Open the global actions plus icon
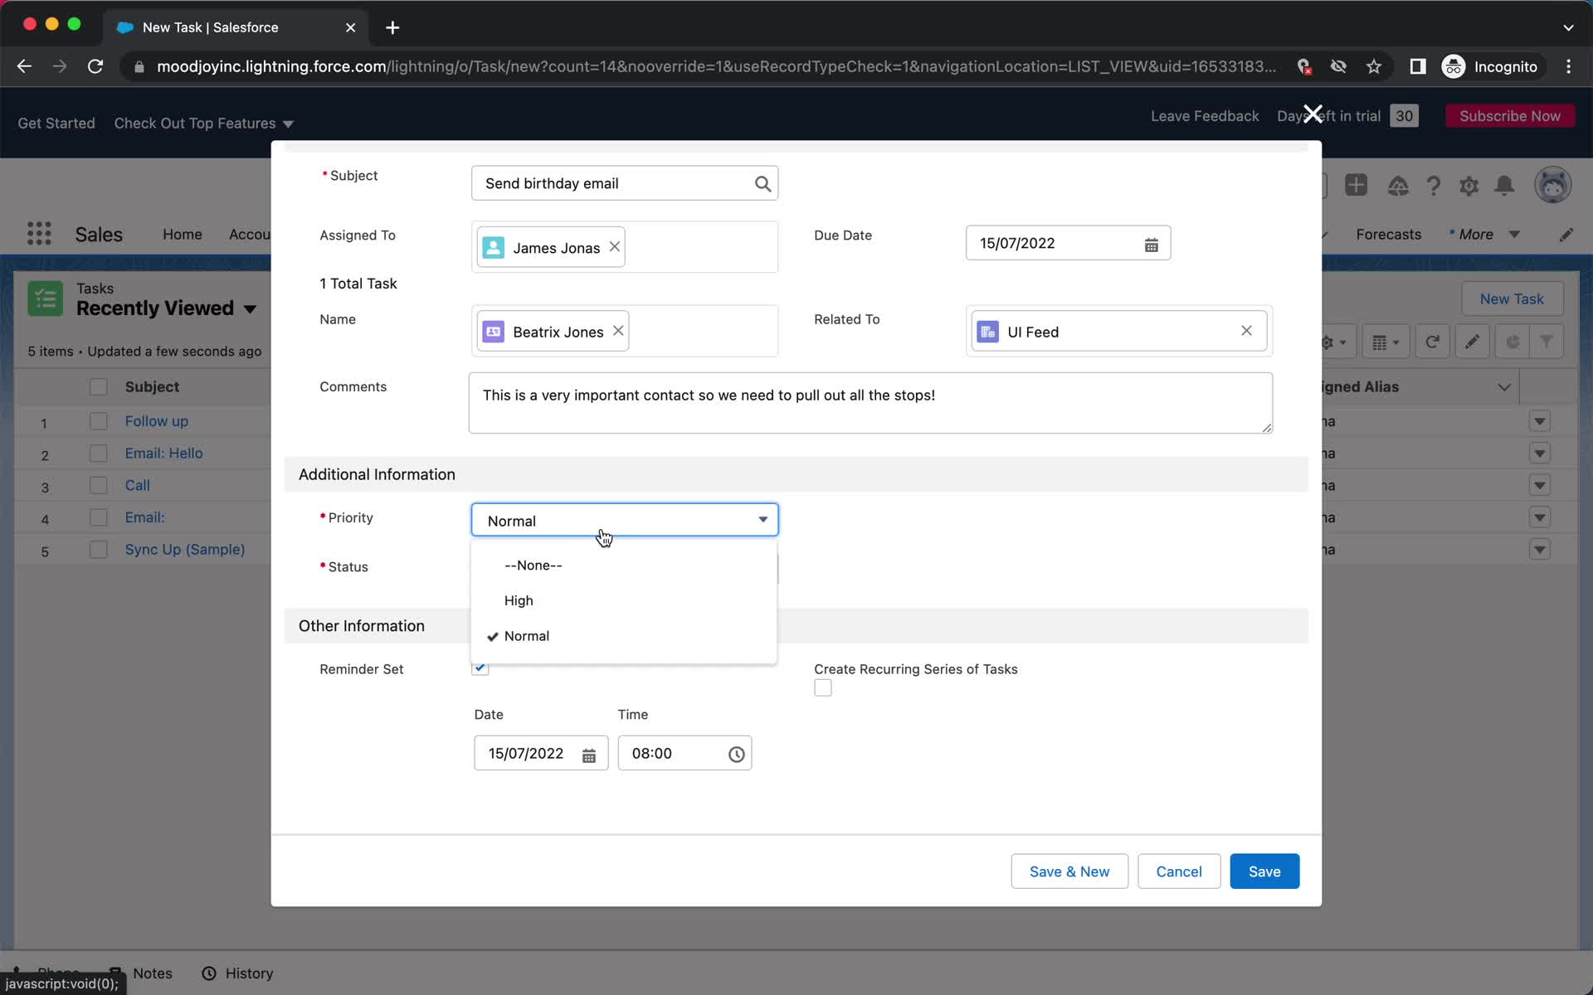 click(x=1356, y=185)
